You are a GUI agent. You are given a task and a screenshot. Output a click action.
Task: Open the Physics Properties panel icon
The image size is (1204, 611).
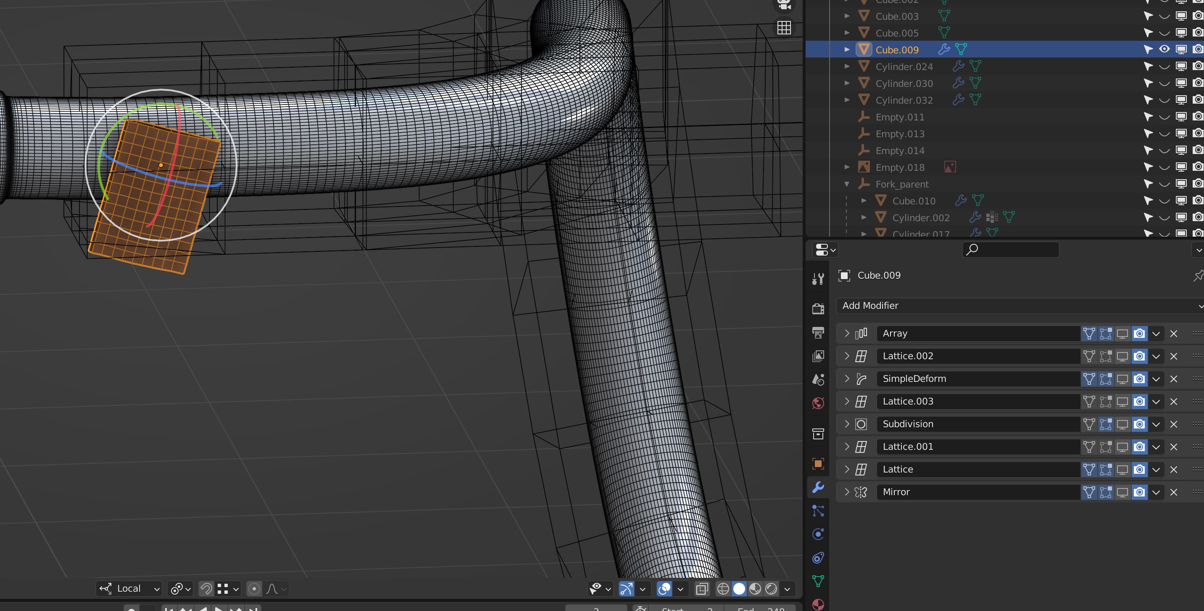(818, 533)
